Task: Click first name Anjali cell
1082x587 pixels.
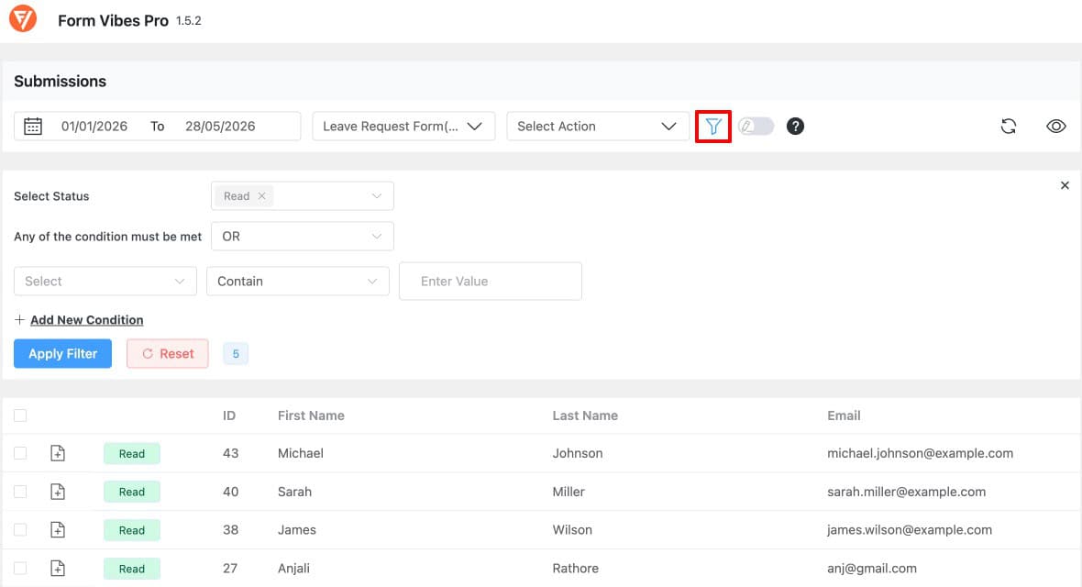Action: 293,569
